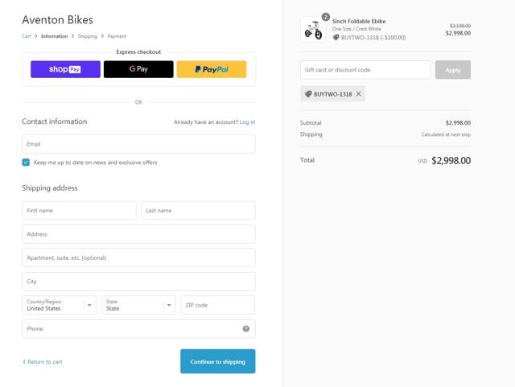Screen dimensions: 515x387
Task: Click the Apply discount button
Action: point(453,70)
